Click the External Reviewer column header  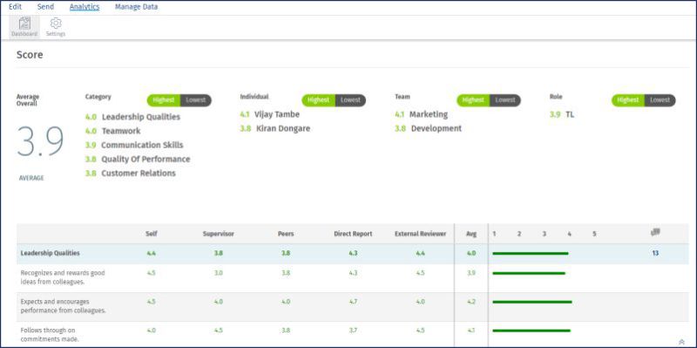tap(421, 234)
